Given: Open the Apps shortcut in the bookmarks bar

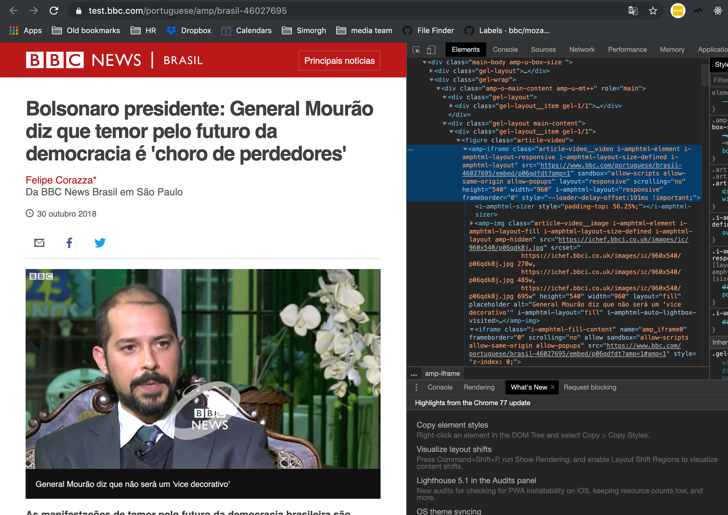Looking at the screenshot, I should pos(27,31).
